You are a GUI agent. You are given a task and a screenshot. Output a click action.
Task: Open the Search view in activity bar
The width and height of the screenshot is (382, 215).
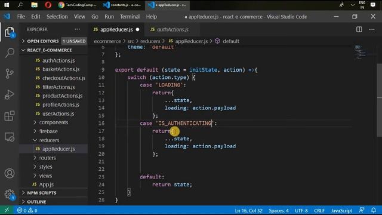(10, 53)
